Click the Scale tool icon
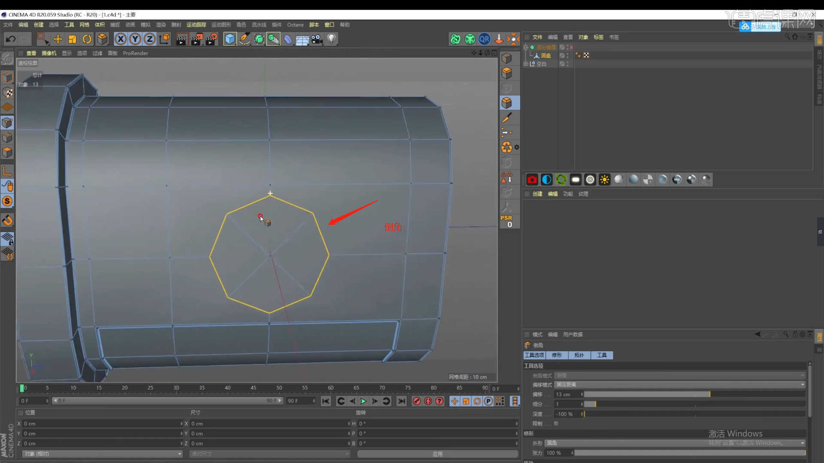This screenshot has width=824, height=463. [72, 39]
